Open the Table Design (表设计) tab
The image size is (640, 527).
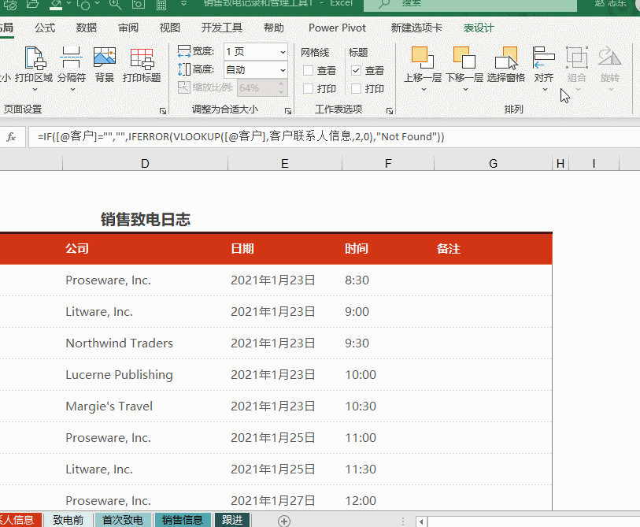coord(479,28)
